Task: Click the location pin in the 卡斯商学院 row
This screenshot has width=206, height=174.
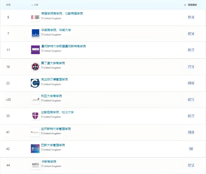Action: (42, 166)
